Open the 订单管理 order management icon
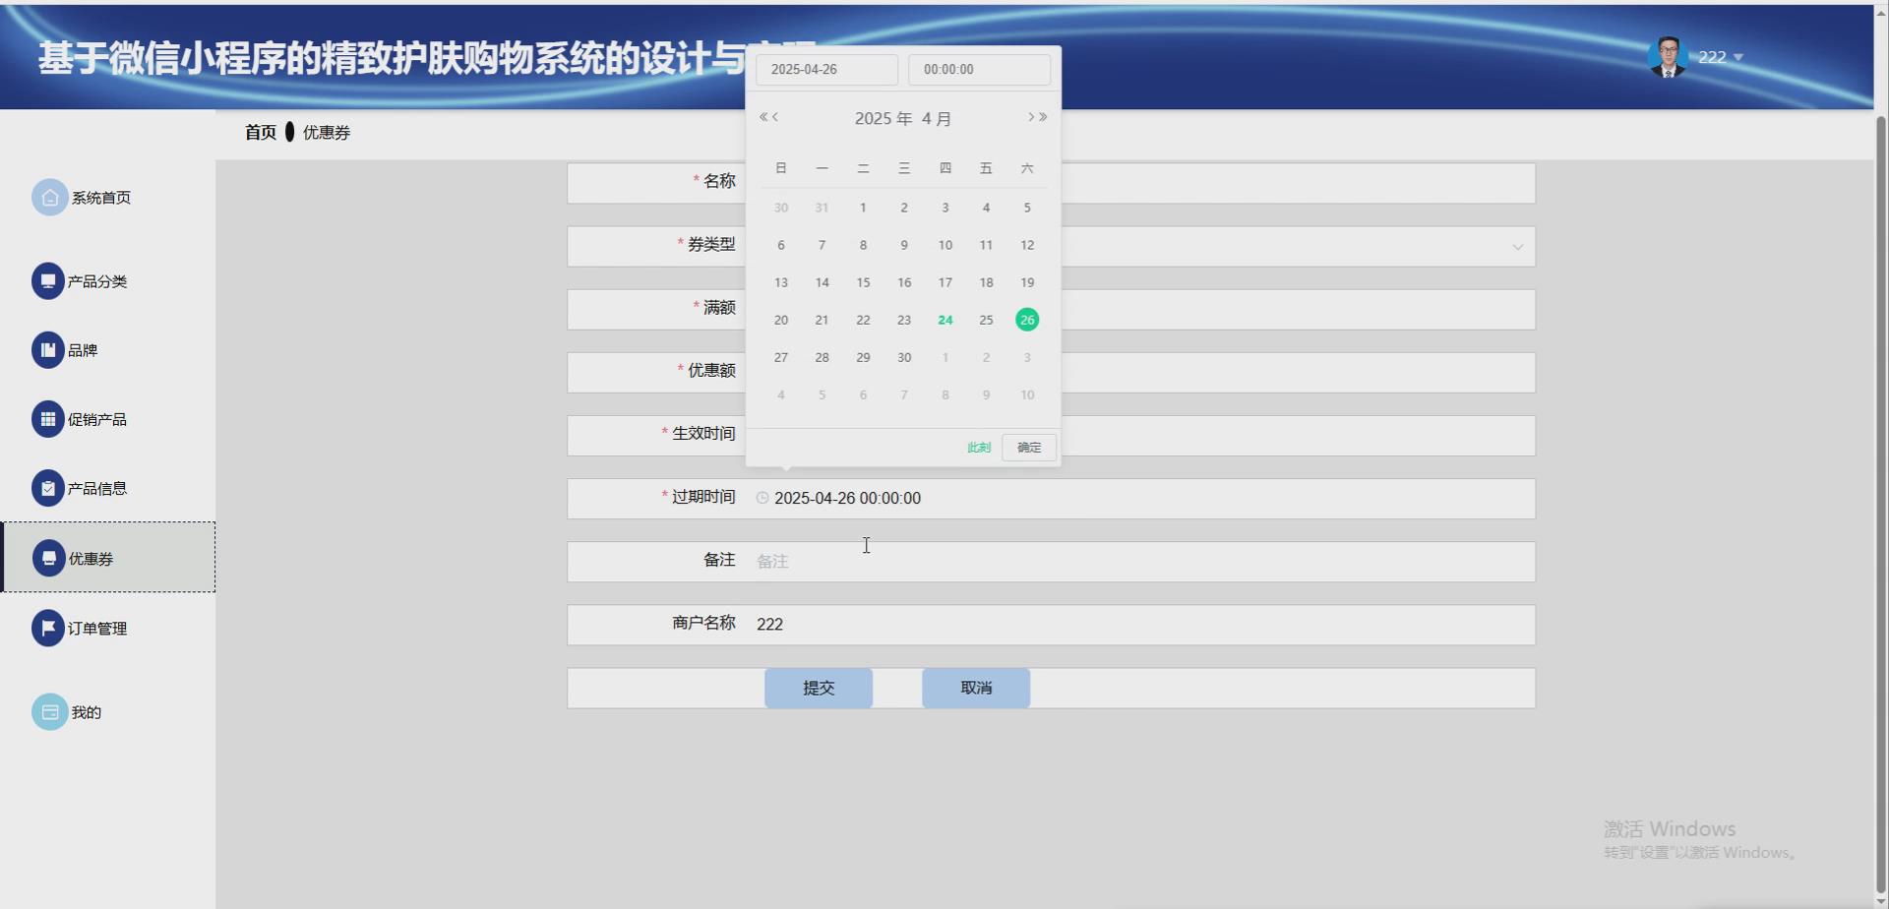1889x909 pixels. click(x=48, y=627)
